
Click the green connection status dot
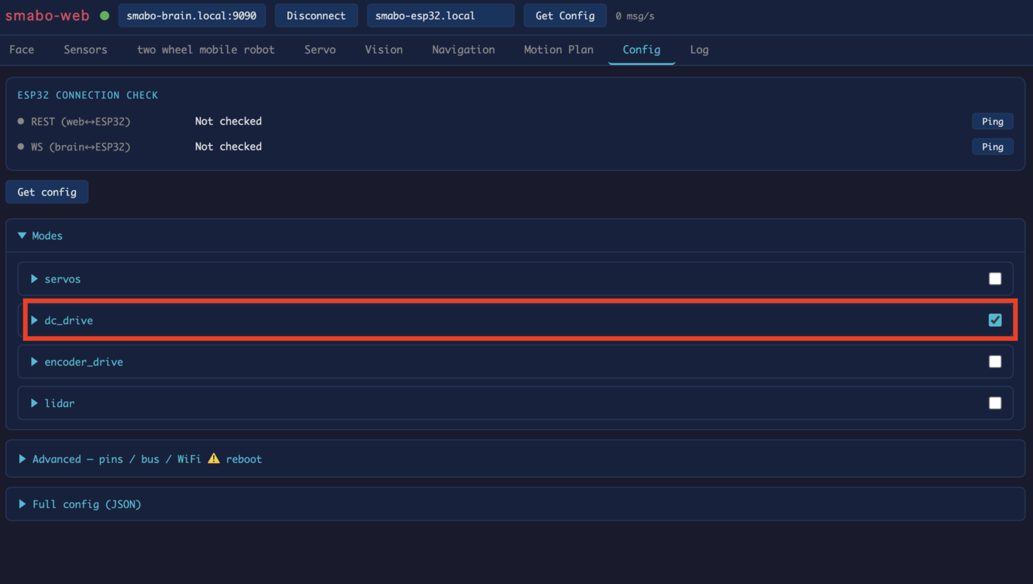point(105,15)
